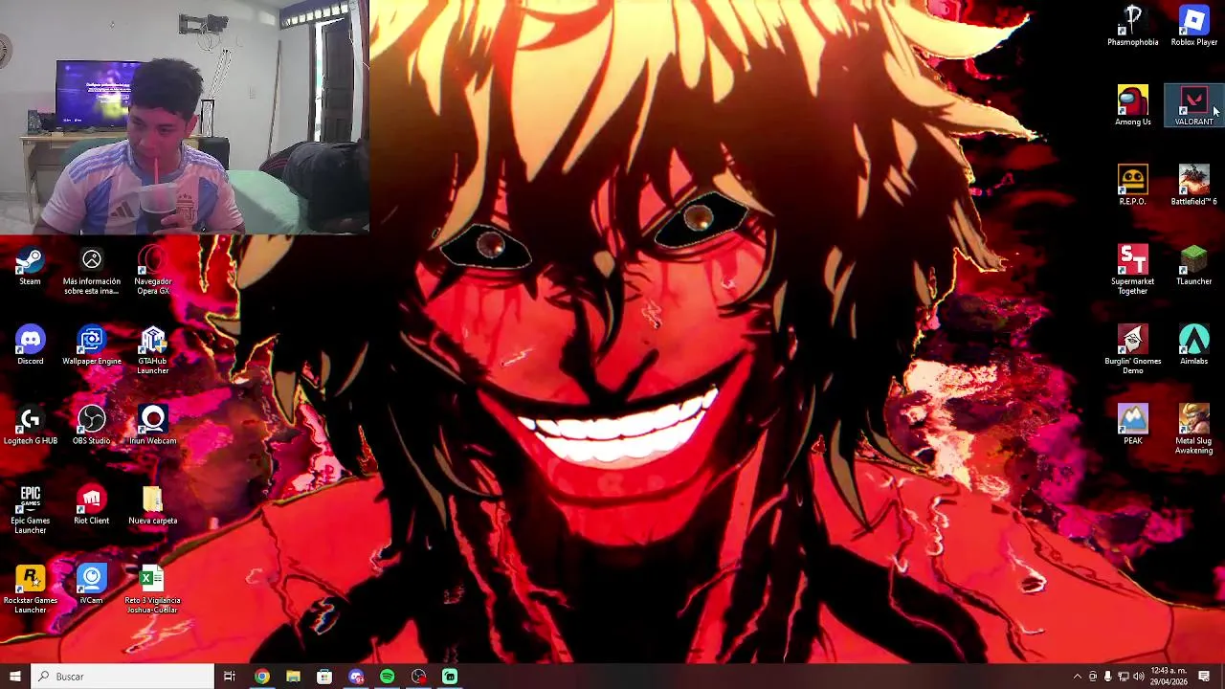Switch to Spotify on the taskbar

pyautogui.click(x=387, y=677)
